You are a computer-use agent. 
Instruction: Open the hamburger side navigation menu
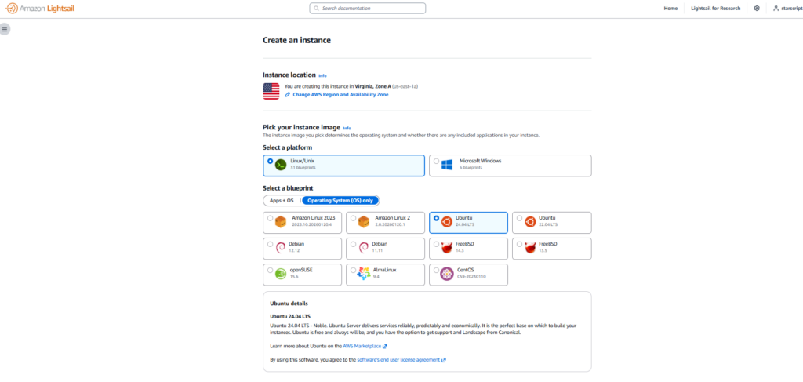point(5,29)
